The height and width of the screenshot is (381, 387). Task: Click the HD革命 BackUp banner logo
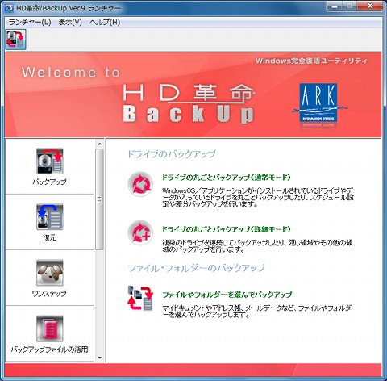pyautogui.click(x=189, y=103)
